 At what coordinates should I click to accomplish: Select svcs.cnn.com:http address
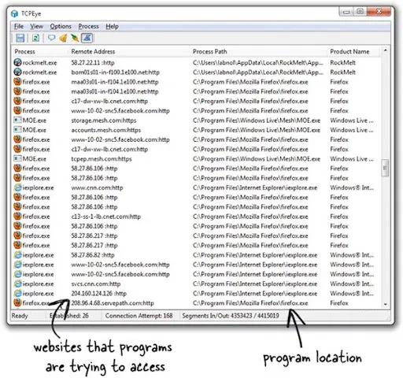tap(96, 283)
